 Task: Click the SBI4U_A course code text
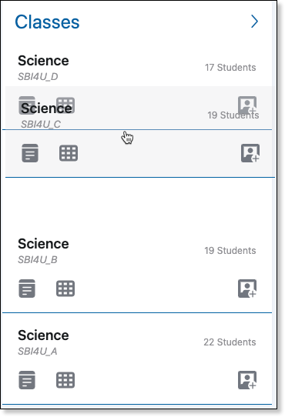[38, 352]
